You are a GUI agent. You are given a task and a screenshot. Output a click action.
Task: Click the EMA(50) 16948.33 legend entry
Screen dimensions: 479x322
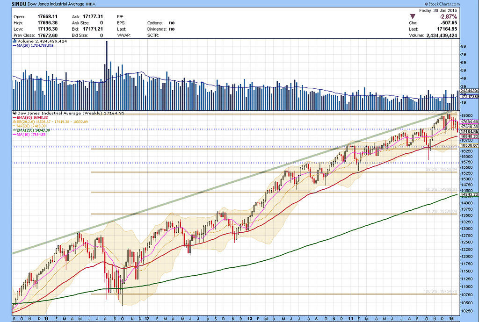[30, 117]
